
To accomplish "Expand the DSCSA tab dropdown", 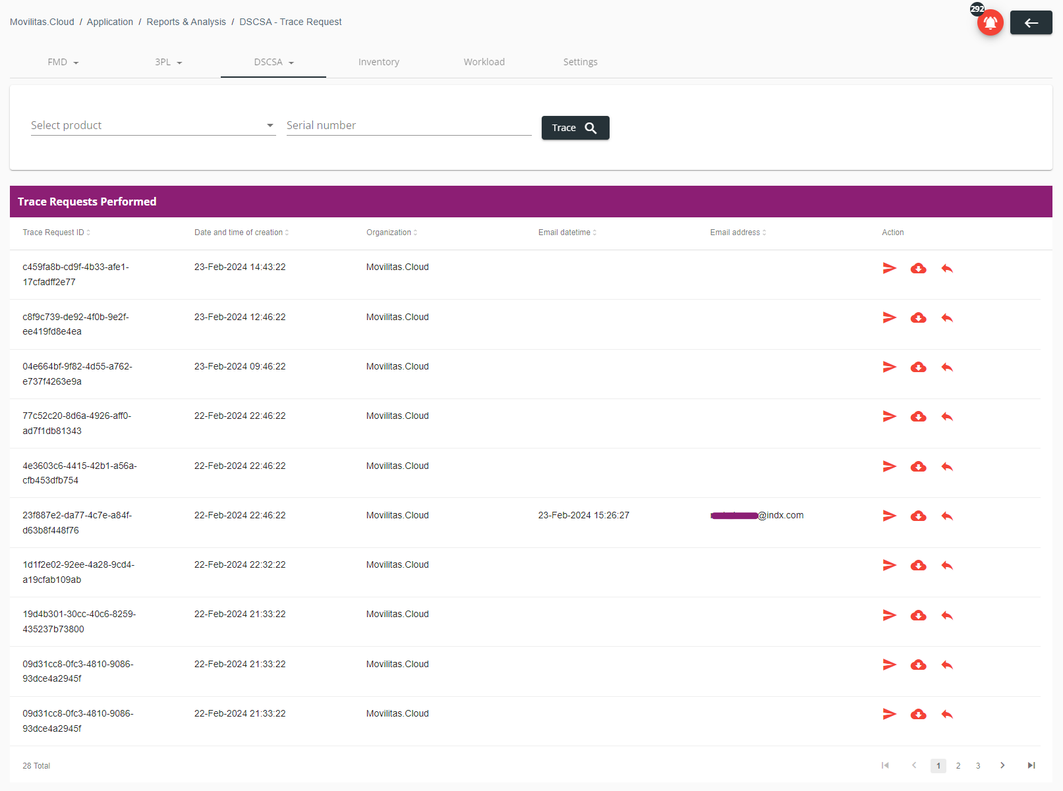I will point(273,62).
